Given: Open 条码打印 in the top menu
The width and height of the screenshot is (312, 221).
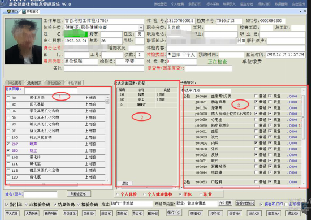Looking at the screenshot, I should point(194,4).
